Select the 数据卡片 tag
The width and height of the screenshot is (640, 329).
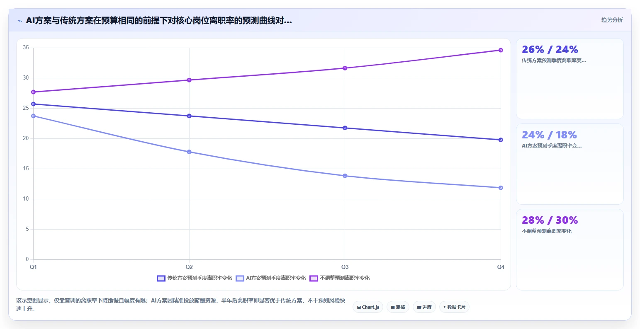pos(454,307)
